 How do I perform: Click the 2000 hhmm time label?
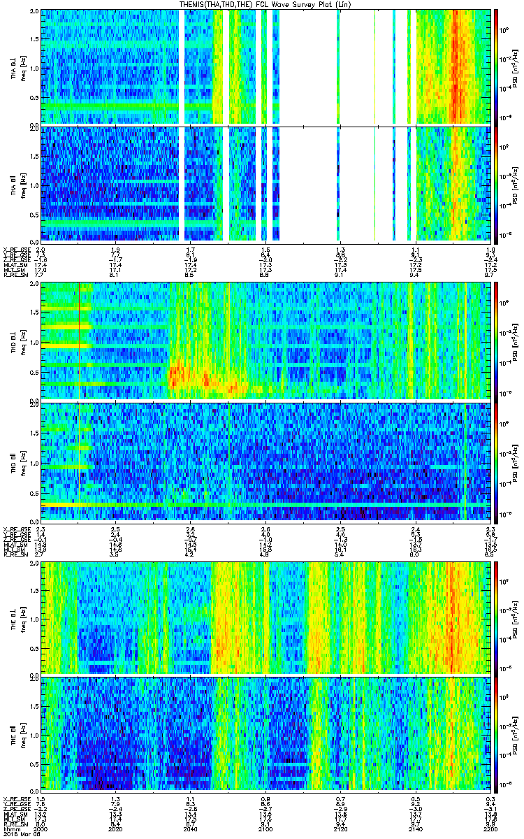41,830
